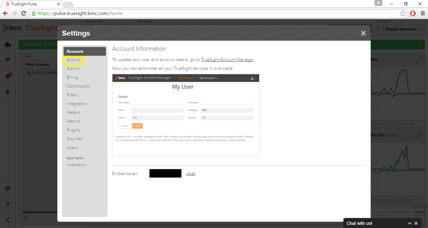Click the reset embed token link
Image resolution: width=428 pixels, height=228 pixels.
point(191,174)
